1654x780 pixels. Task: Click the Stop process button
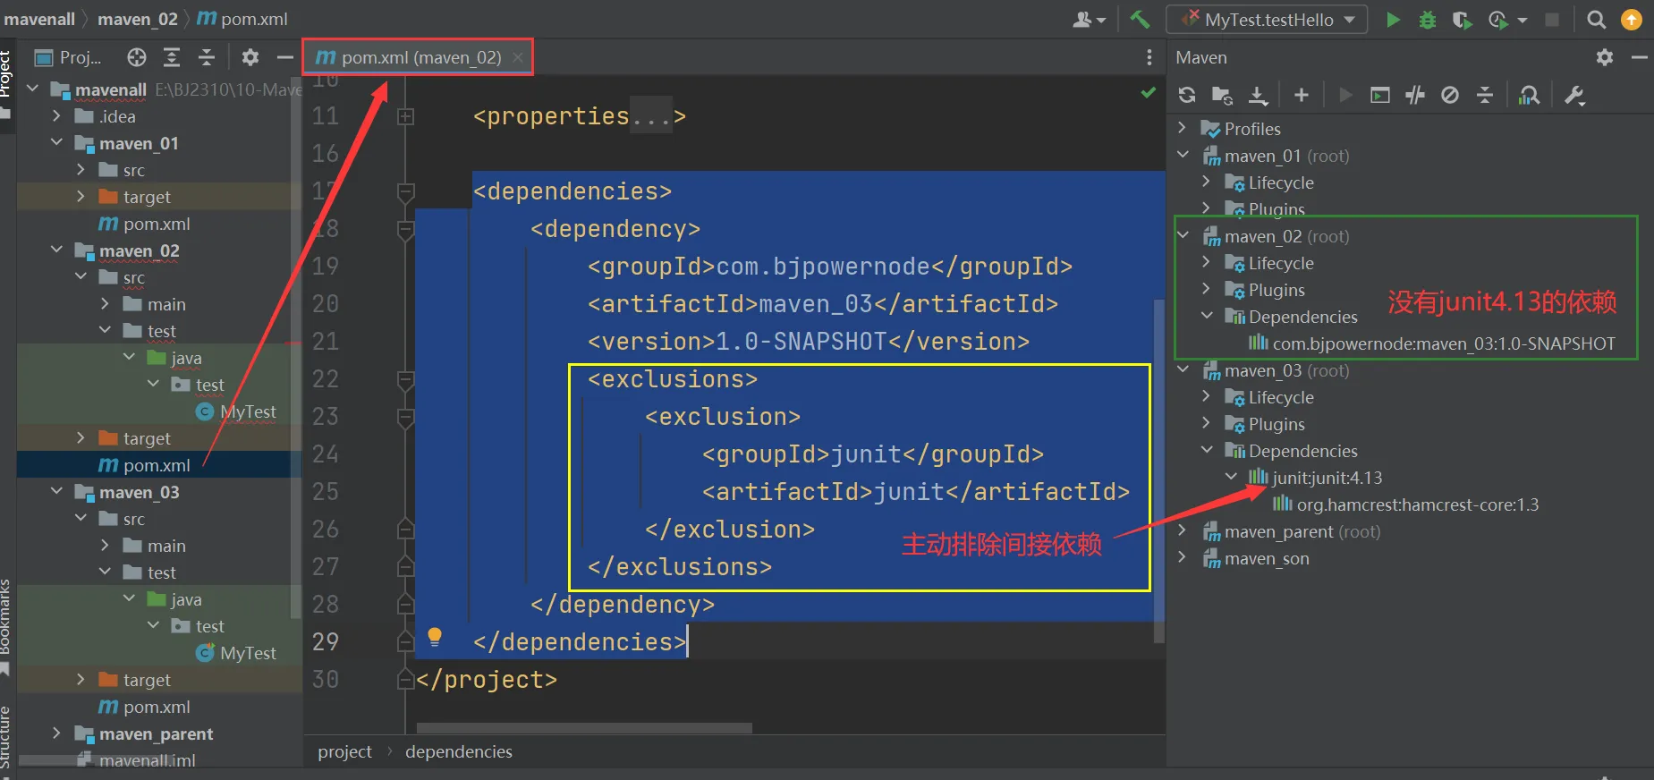click(1552, 20)
